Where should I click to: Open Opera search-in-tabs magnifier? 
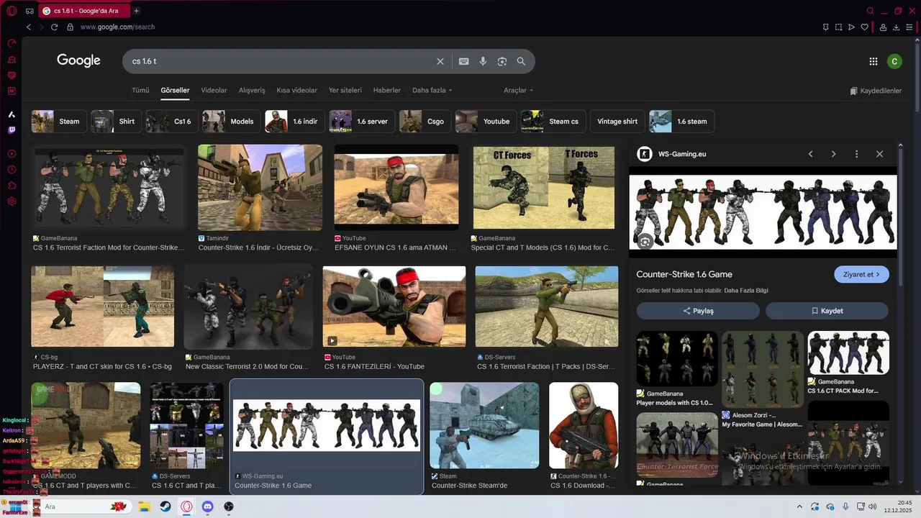click(x=870, y=11)
